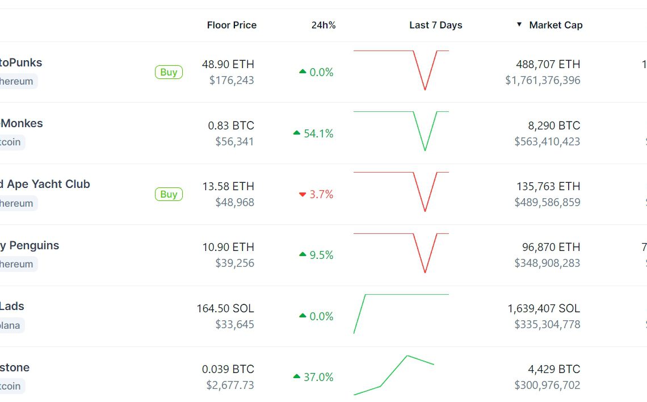Click the Bored Ape Yacht Club sparkline
This screenshot has width=647, height=402.
pyautogui.click(x=401, y=192)
